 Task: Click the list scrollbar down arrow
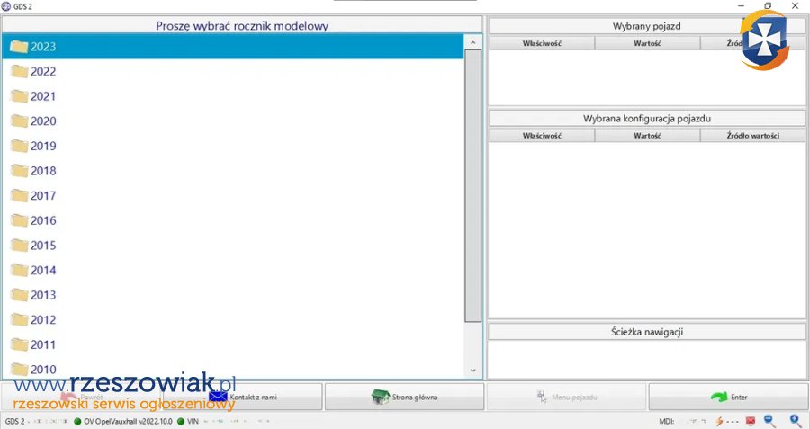tap(472, 370)
